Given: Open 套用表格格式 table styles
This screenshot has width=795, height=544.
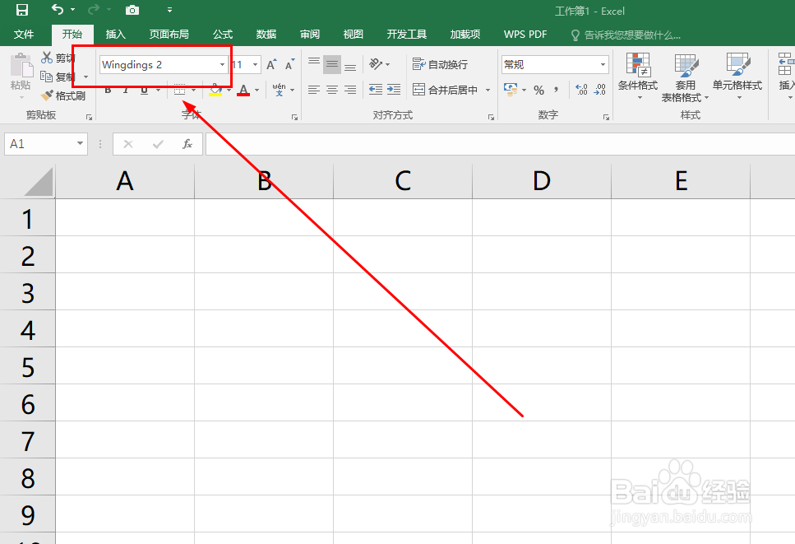Looking at the screenshot, I should tap(685, 77).
